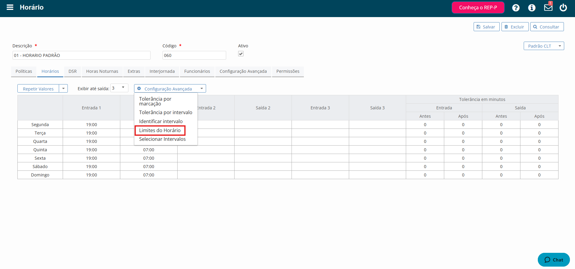Click Quarta Entrada 1 cell 19:00
The height and width of the screenshot is (269, 575).
click(x=91, y=141)
